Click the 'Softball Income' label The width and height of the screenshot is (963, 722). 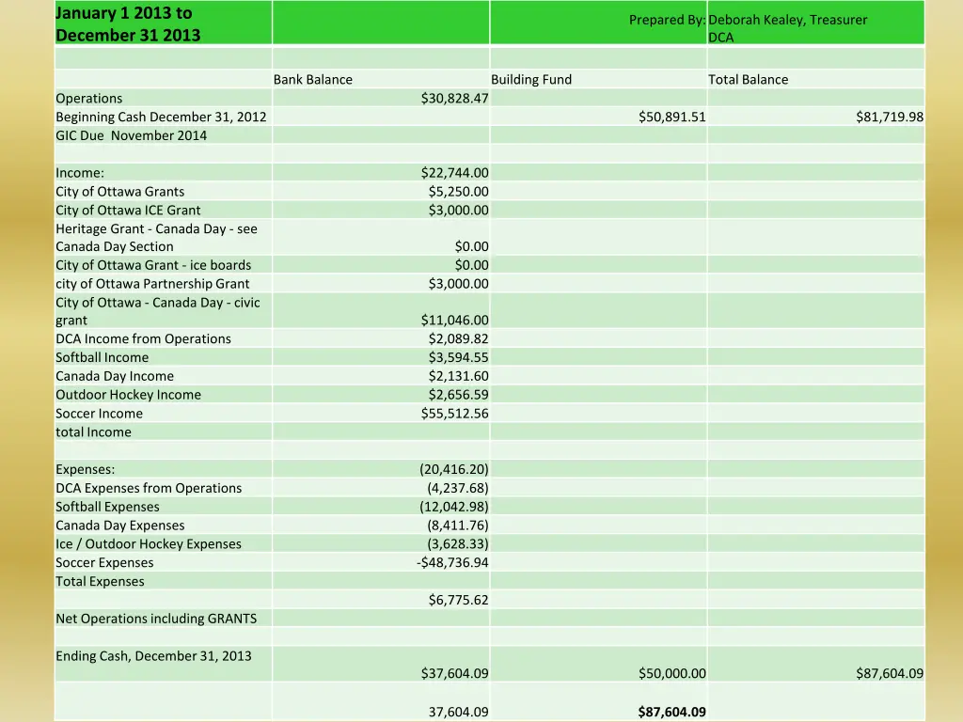102,357
